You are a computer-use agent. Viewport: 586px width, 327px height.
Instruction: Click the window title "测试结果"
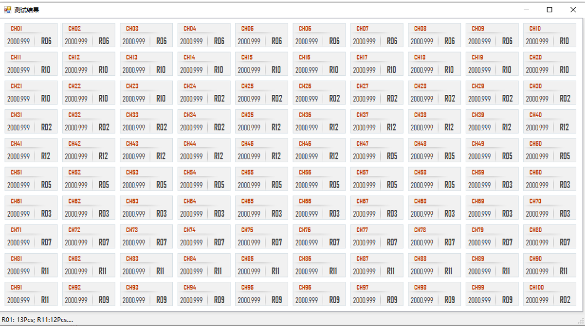pyautogui.click(x=27, y=10)
